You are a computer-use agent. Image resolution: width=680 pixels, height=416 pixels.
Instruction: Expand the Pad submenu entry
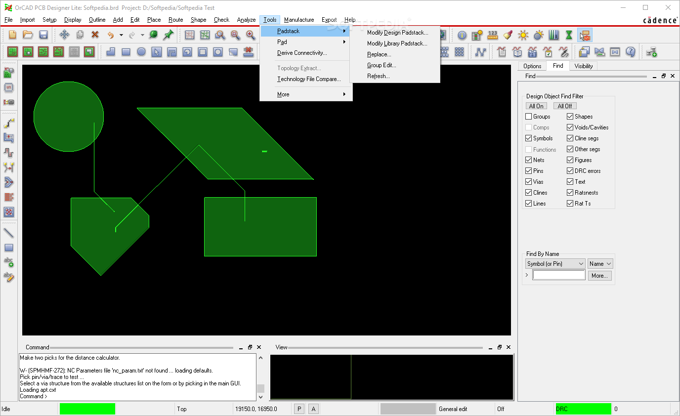point(306,42)
